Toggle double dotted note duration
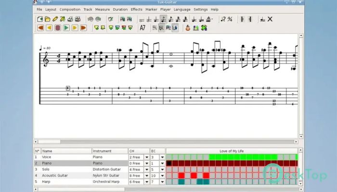The height and width of the screenshot is (192, 337). click(x=201, y=20)
